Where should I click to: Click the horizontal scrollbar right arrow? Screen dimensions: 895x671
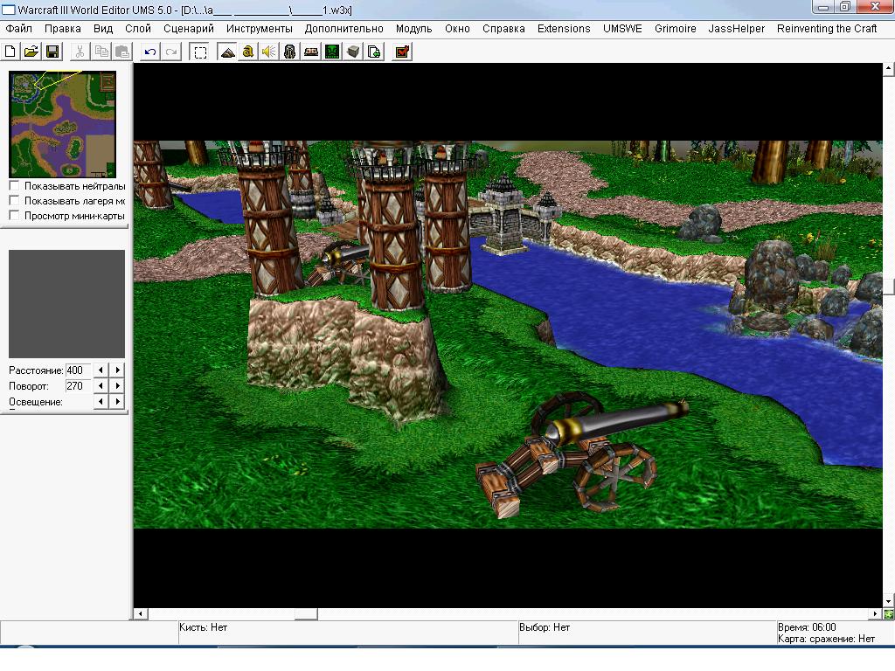tap(876, 614)
